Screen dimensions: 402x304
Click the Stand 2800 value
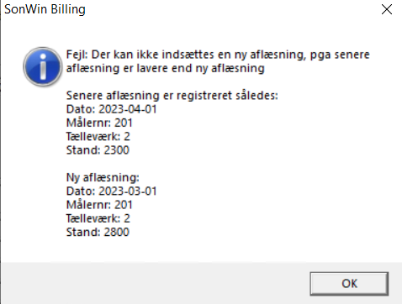(116, 232)
